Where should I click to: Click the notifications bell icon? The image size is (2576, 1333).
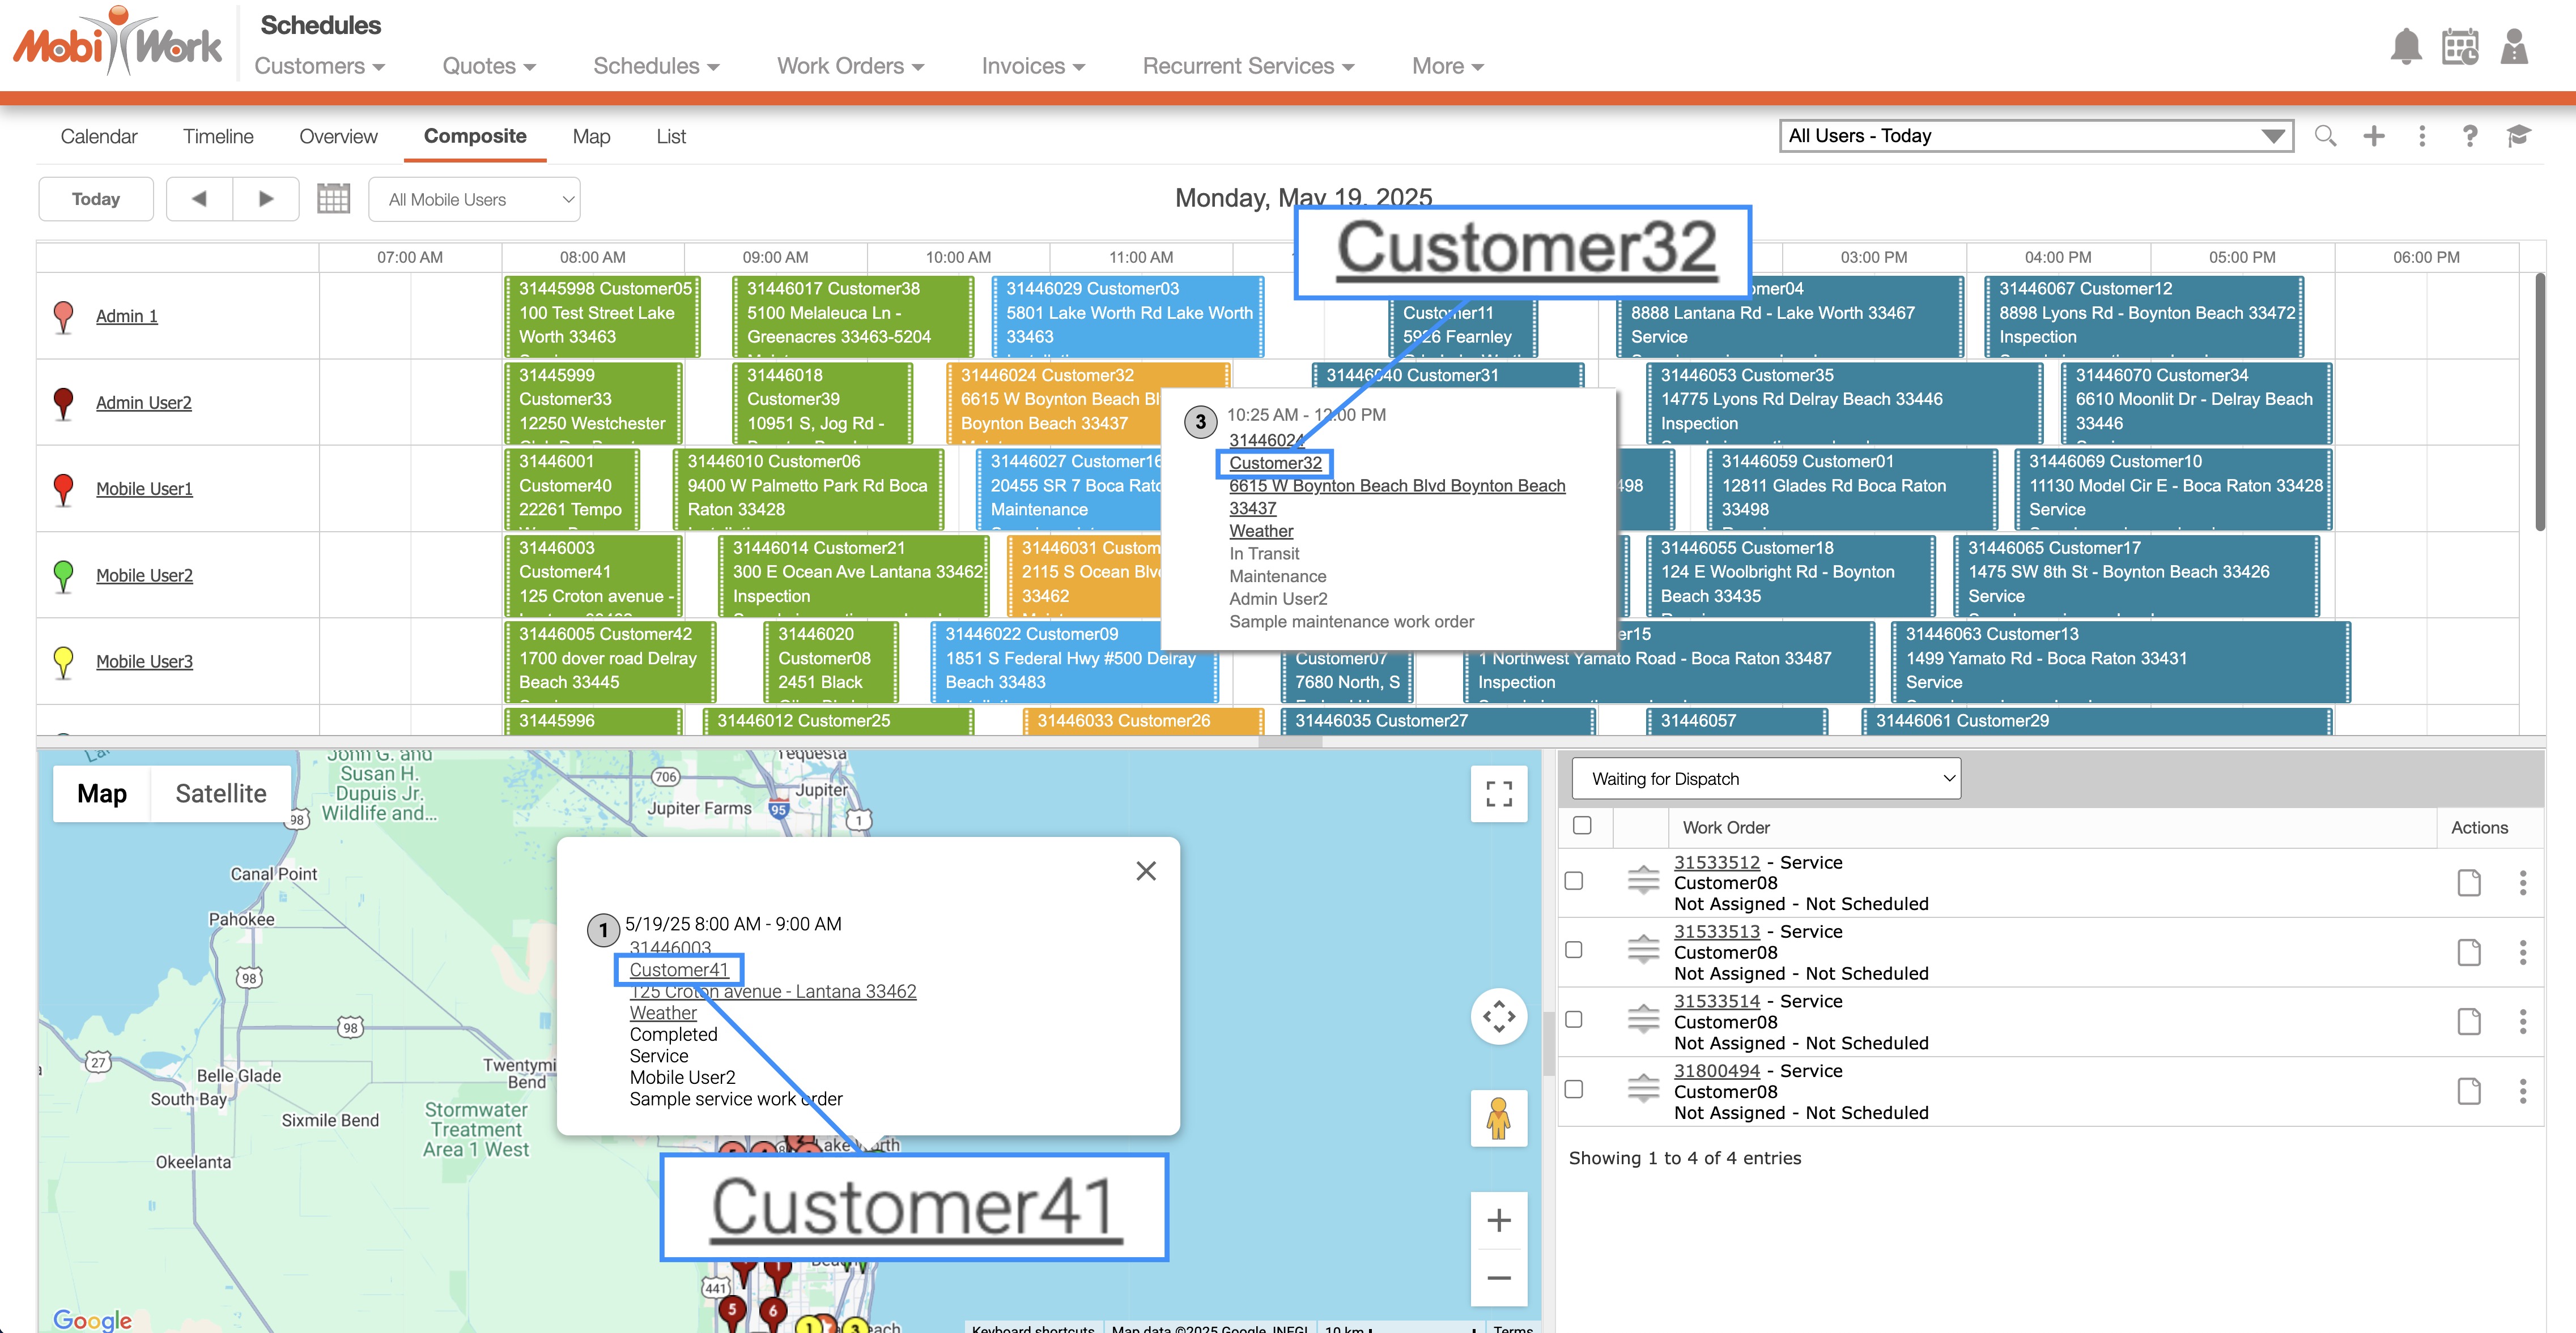point(2406,47)
